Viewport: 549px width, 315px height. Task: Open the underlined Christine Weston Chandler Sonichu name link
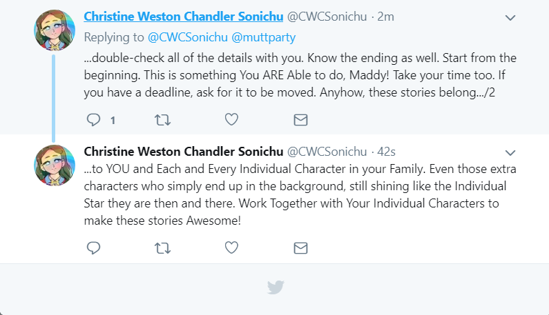(x=184, y=17)
